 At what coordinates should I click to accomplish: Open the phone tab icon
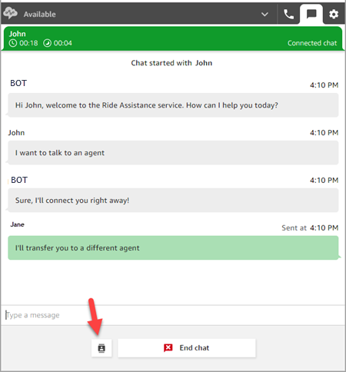(288, 14)
